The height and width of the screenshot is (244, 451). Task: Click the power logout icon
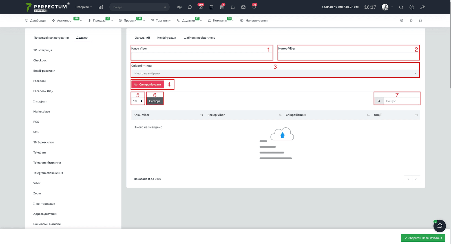(401, 7)
